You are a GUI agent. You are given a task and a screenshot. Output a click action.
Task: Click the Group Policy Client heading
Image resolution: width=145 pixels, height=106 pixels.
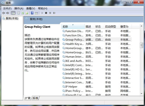[37, 27]
